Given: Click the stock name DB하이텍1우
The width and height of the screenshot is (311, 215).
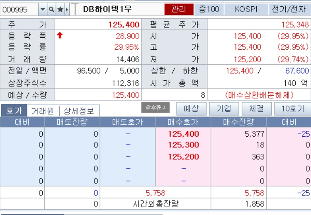Looking at the screenshot, I should pos(107,9).
